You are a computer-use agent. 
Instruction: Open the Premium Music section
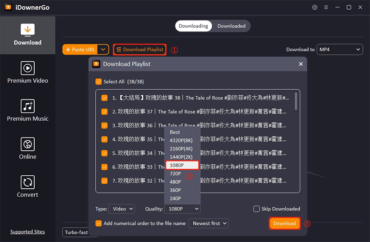coord(28,111)
